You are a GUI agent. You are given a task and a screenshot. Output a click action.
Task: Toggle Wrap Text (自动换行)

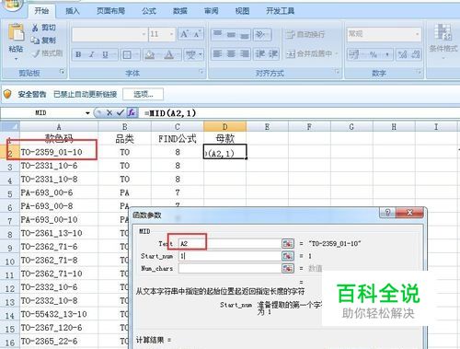(x=305, y=34)
